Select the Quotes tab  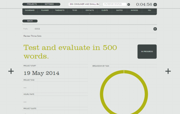(119, 10)
